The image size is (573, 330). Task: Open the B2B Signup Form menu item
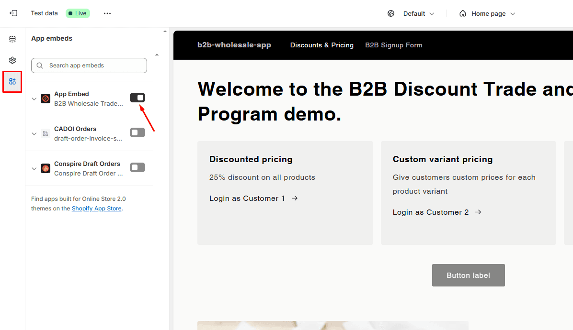tap(393, 45)
